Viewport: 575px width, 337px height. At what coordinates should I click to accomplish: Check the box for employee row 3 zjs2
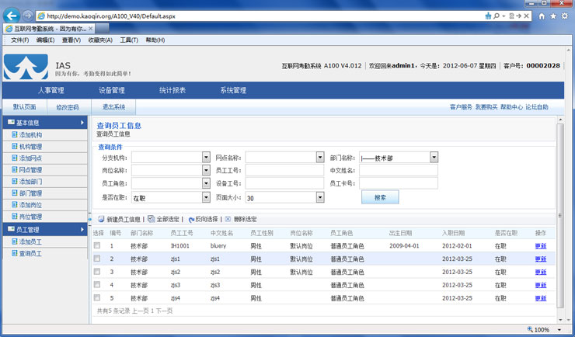click(x=97, y=272)
